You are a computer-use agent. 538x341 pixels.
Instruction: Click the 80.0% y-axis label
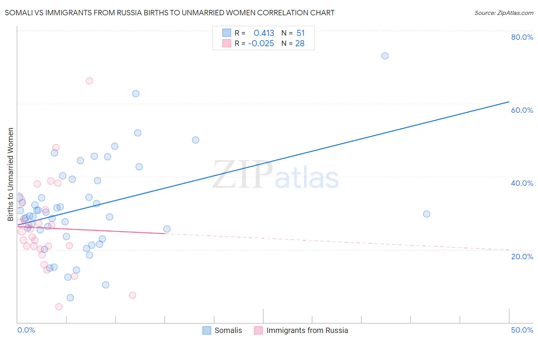(x=522, y=37)
